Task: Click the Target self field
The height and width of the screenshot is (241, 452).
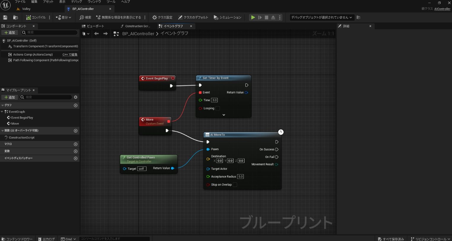Action: (142, 169)
